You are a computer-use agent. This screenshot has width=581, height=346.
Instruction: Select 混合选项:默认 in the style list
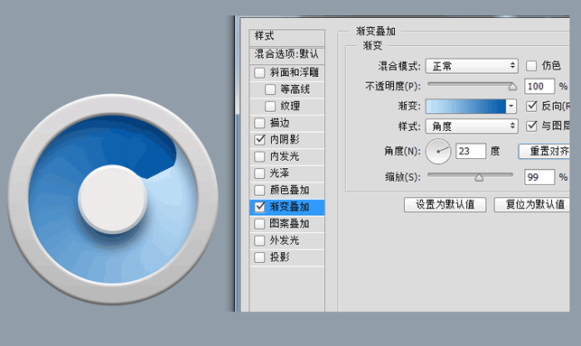[287, 55]
